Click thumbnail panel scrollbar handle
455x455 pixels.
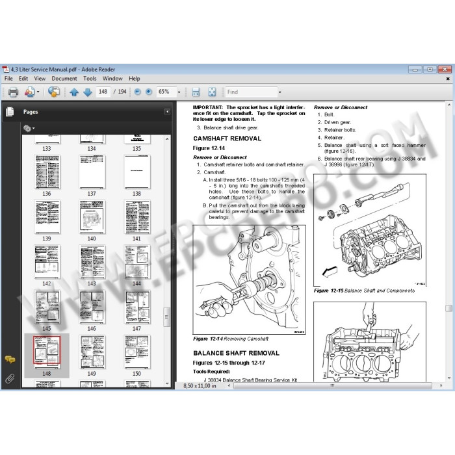pyautogui.click(x=167, y=317)
